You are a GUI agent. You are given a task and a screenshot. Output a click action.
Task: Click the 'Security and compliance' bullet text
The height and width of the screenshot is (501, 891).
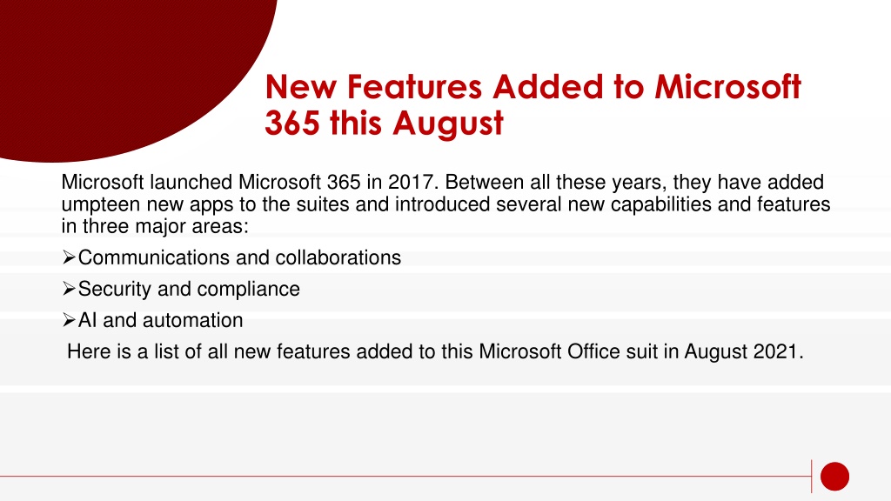click(189, 289)
